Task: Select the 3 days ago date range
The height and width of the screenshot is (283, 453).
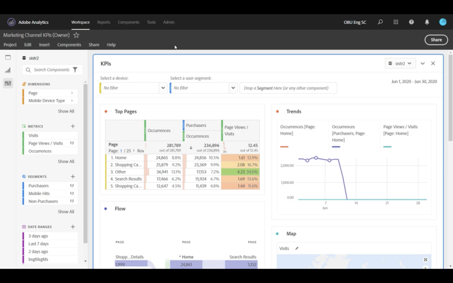Action: (x=50, y=236)
